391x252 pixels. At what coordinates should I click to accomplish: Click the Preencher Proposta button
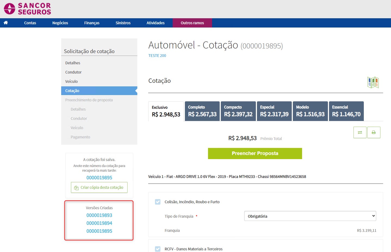[255, 153]
